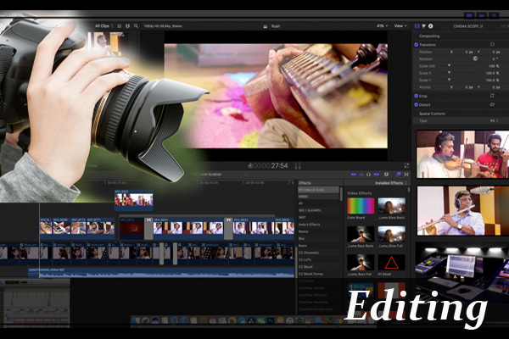Show the effects browser icon
The width and height of the screenshot is (509, 339).
tap(399, 175)
